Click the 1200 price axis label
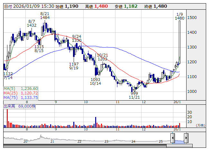The height and width of the screenshot is (151, 210). [x=192, y=62]
